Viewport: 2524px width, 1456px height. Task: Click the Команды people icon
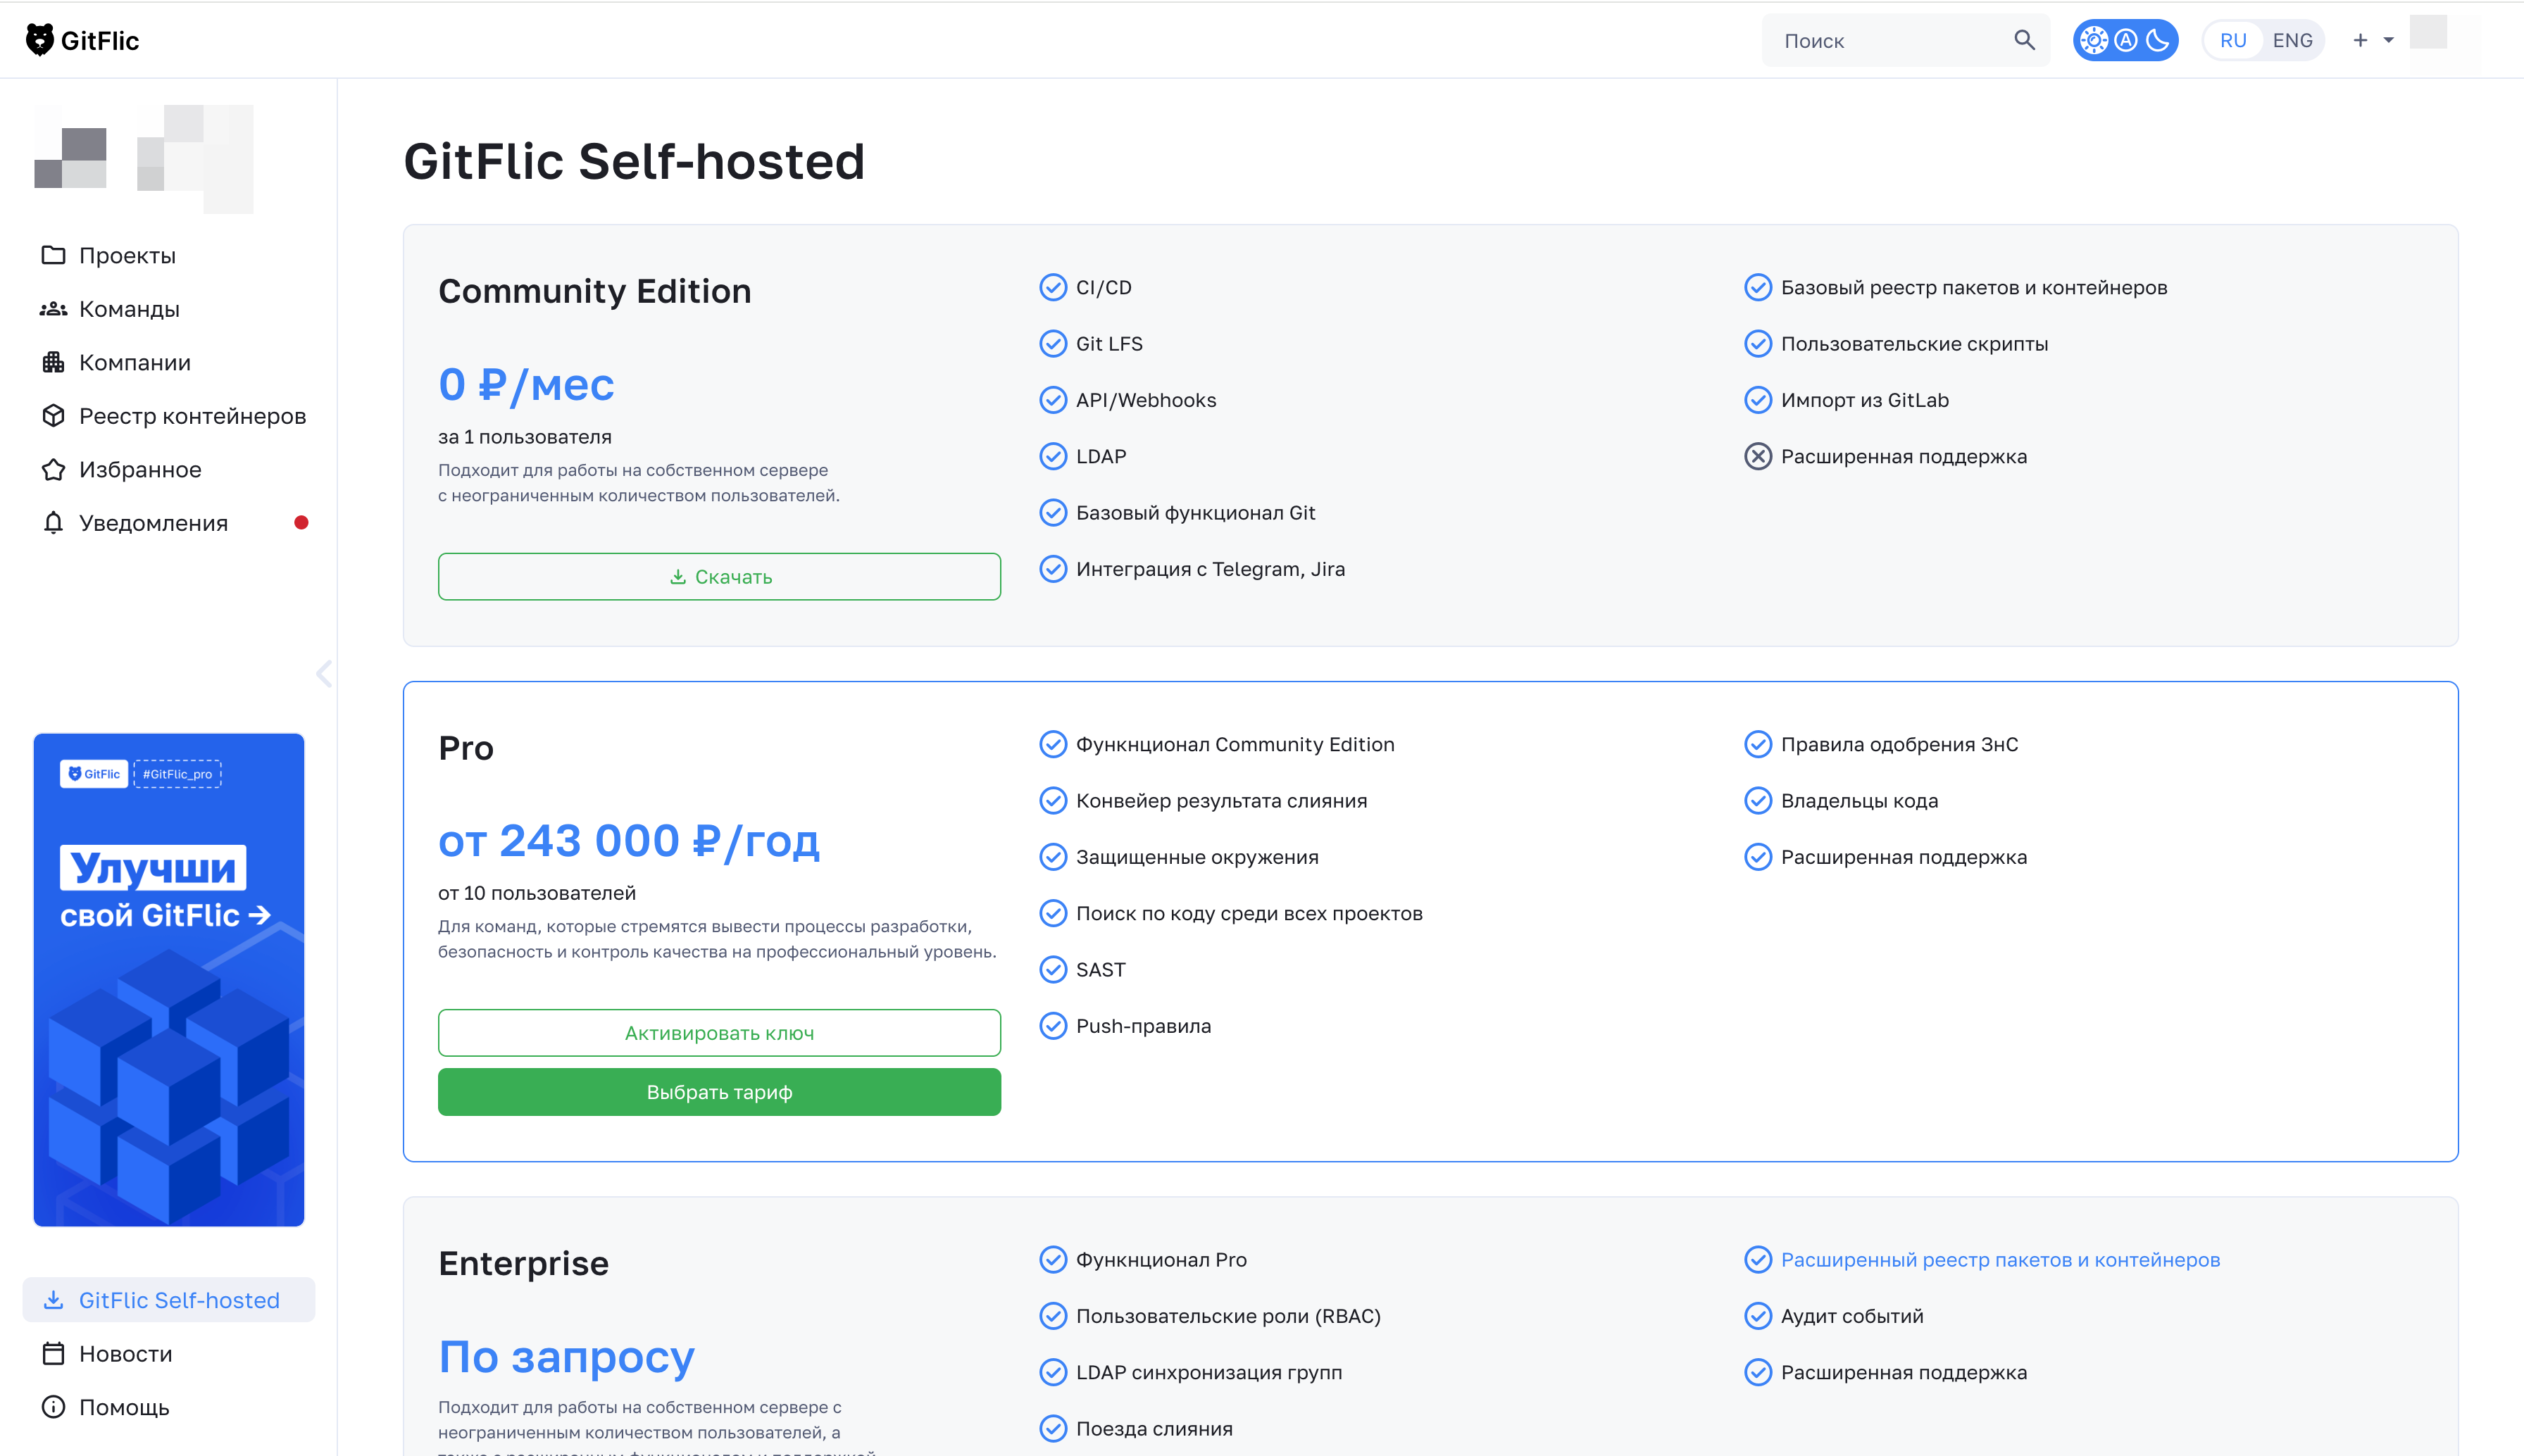53,309
